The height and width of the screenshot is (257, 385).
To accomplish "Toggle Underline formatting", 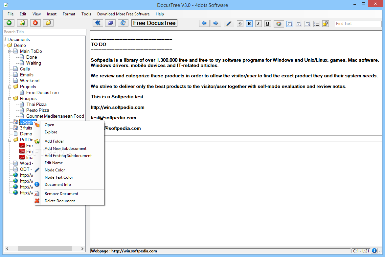I will pos(268,24).
